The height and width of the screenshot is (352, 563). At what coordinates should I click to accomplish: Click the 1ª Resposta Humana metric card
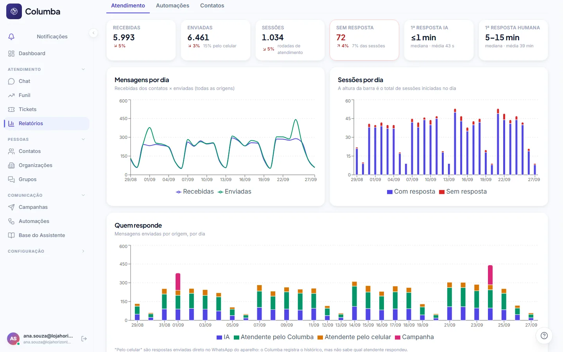coord(513,40)
